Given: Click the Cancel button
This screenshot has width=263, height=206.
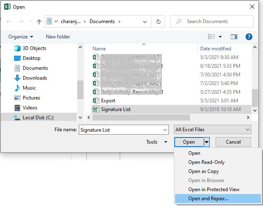Looking at the screenshot, I should pyautogui.click(x=233, y=142).
